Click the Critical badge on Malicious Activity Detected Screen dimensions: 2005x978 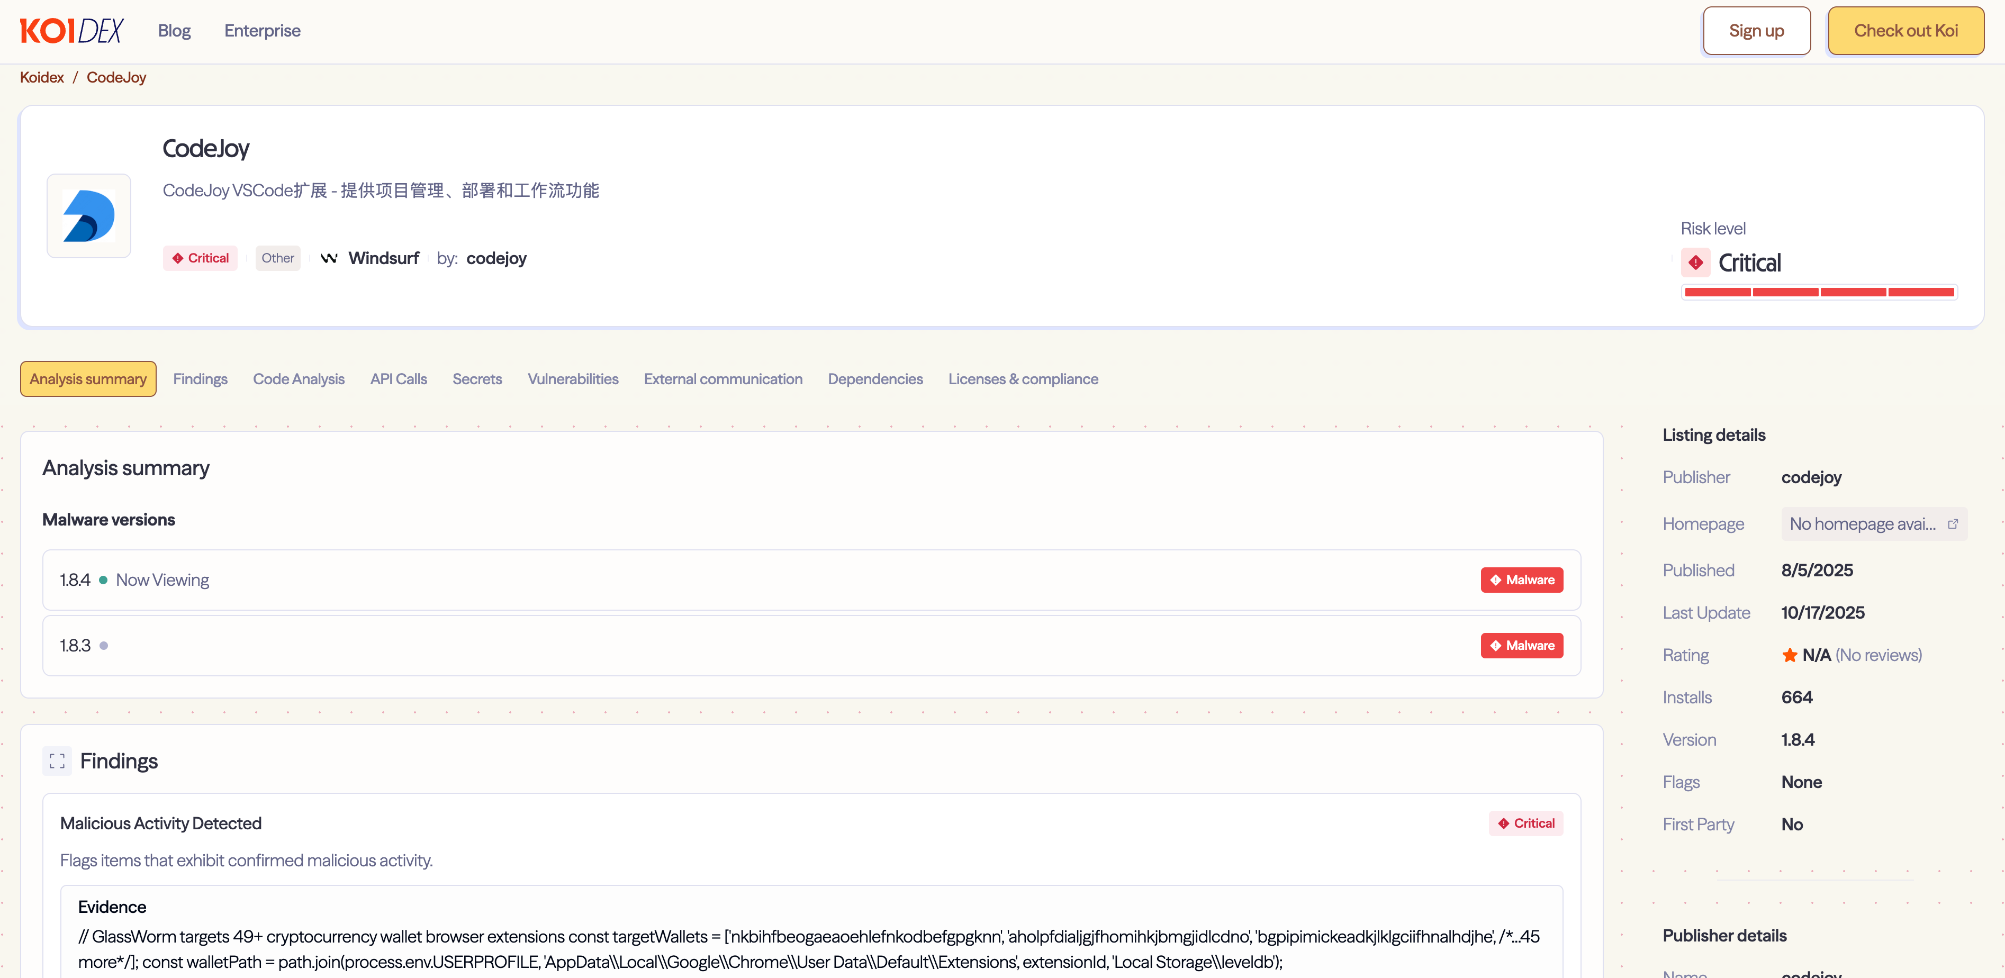click(1525, 822)
